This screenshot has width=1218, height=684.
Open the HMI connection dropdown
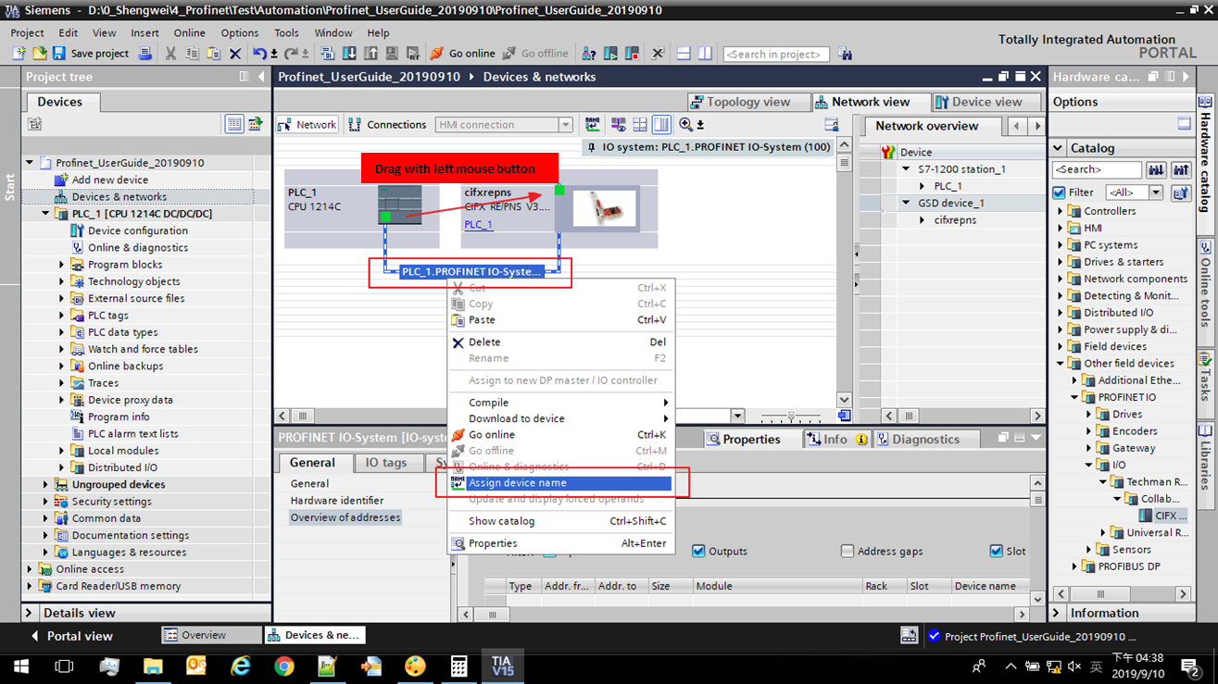pyautogui.click(x=565, y=124)
